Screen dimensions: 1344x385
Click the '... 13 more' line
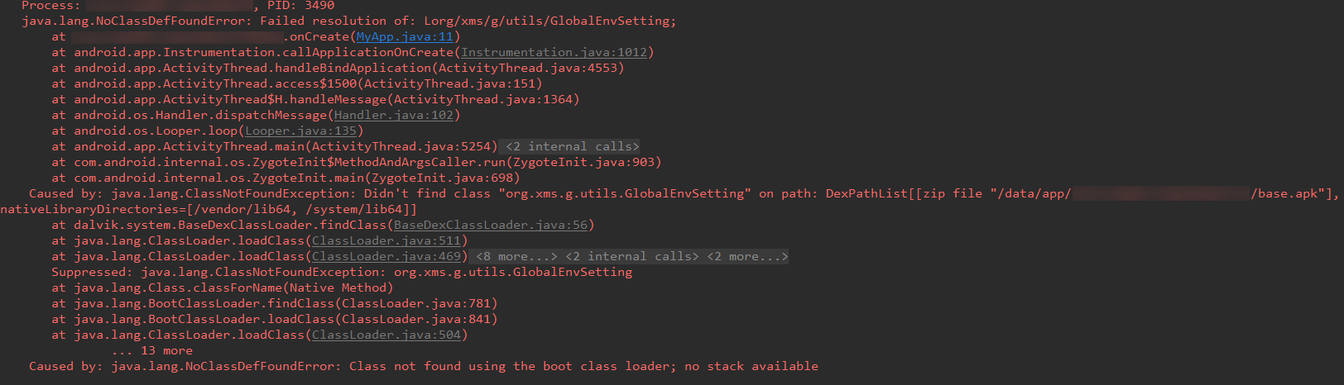pyautogui.click(x=152, y=350)
